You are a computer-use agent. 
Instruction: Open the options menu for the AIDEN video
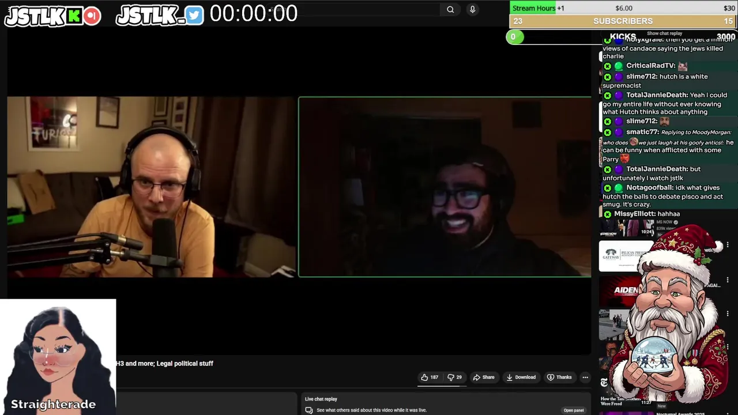(728, 279)
